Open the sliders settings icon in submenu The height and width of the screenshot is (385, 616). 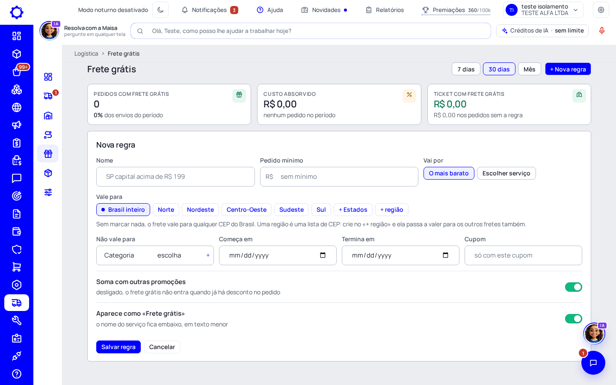[48, 192]
